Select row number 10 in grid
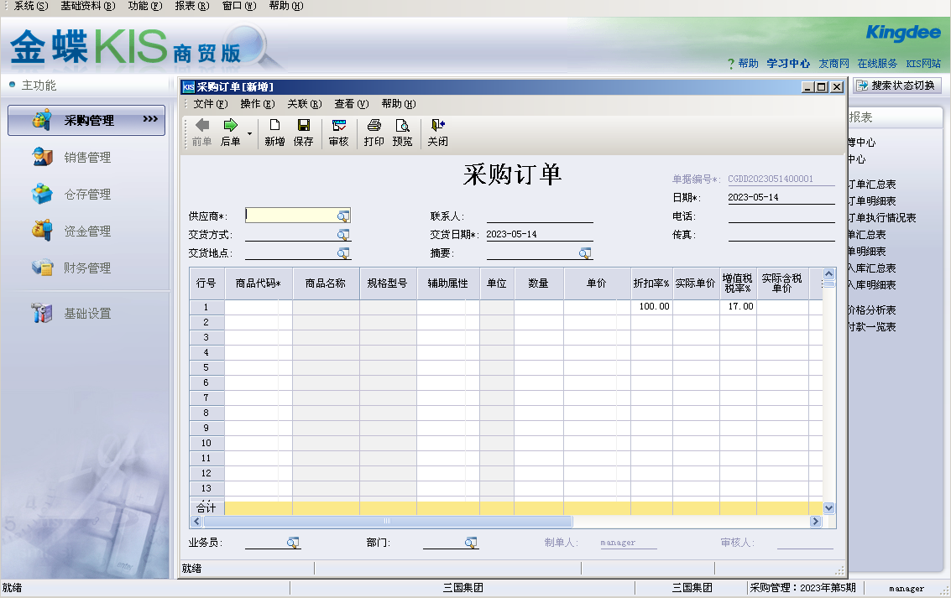Screen dimensions: 951x598 click(206, 443)
